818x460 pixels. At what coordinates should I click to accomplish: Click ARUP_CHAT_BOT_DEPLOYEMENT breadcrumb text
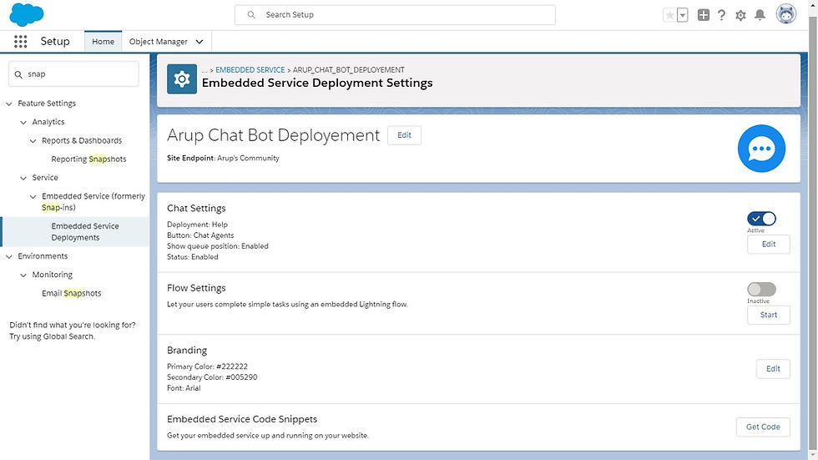[349, 70]
